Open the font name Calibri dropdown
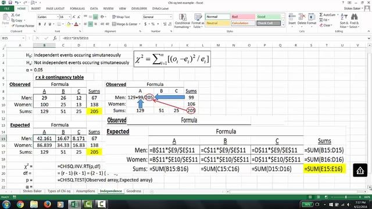 (x=58, y=17)
